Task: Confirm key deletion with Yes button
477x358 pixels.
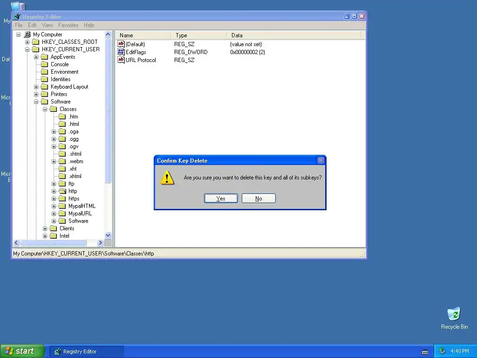Action: click(x=221, y=199)
